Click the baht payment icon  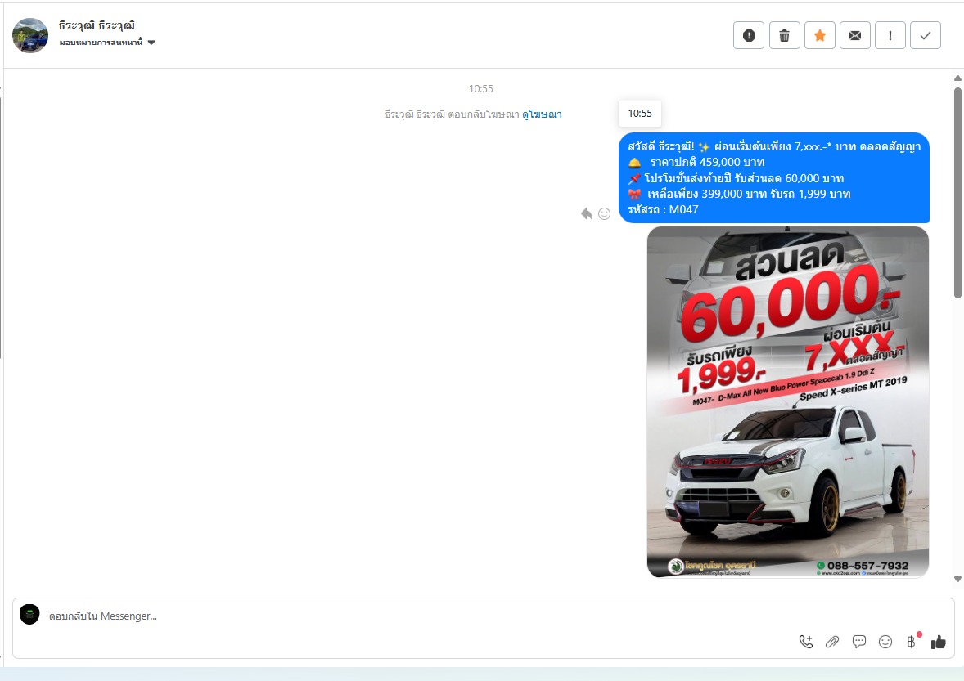click(911, 642)
